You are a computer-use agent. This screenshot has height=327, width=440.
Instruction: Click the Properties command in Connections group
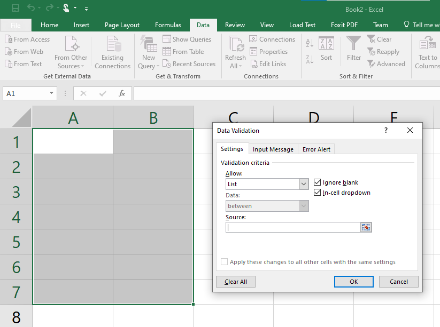tap(268, 52)
